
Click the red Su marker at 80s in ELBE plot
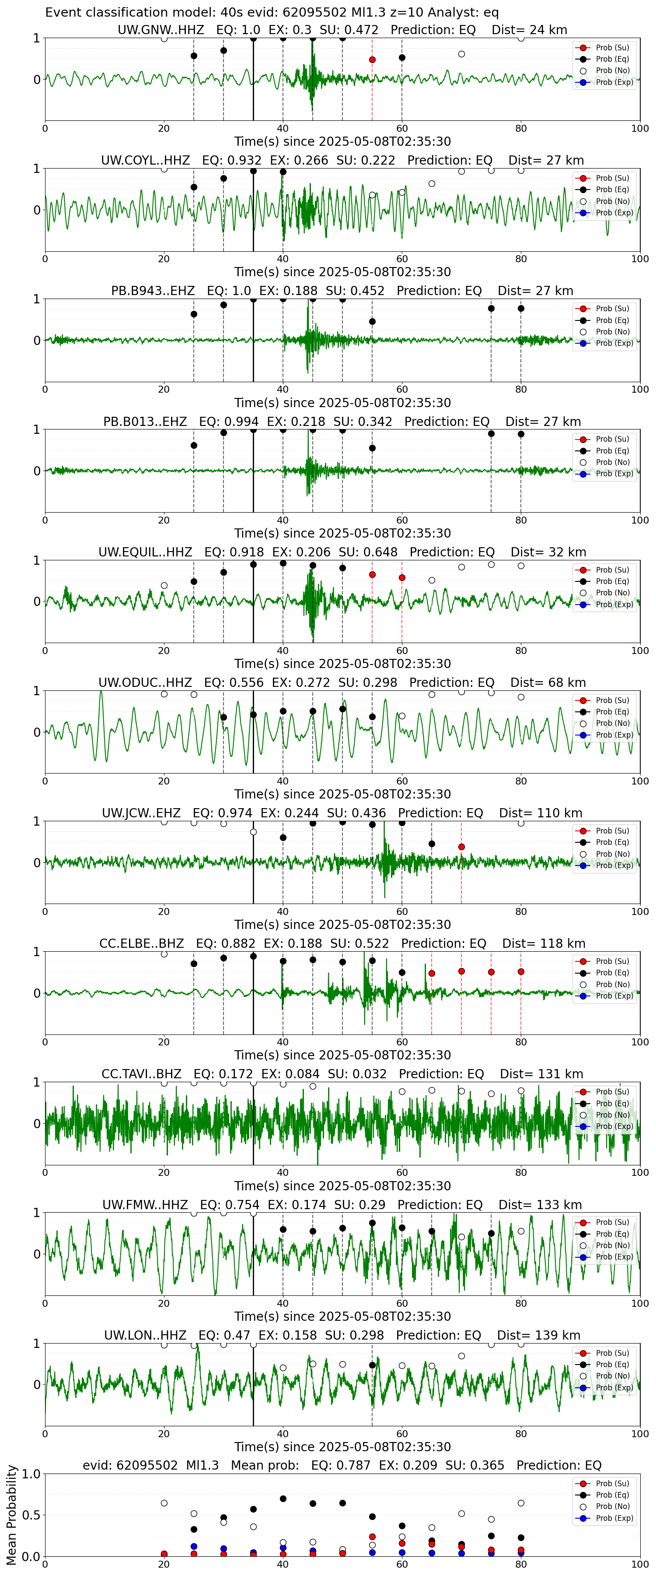(x=521, y=971)
